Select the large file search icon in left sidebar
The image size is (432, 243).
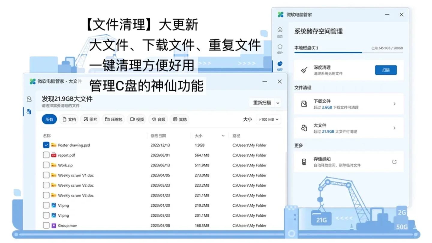[x=28, y=111]
